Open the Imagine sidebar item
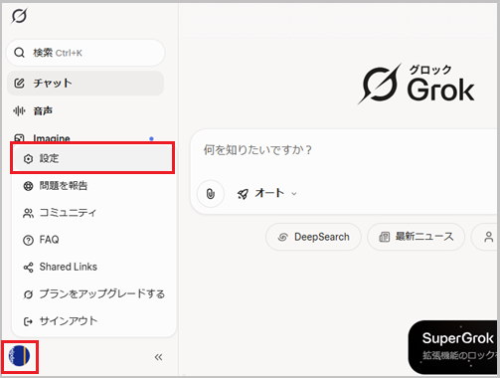The image size is (500, 378). pyautogui.click(x=85, y=138)
